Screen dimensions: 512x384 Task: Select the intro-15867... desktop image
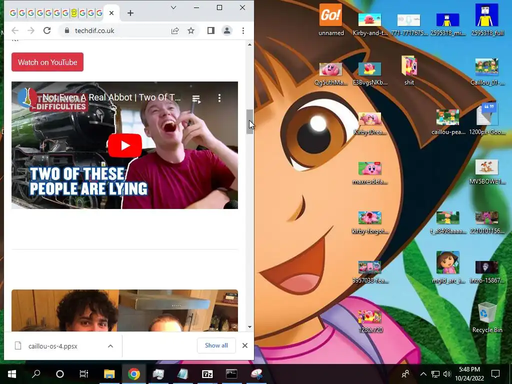coord(487,271)
